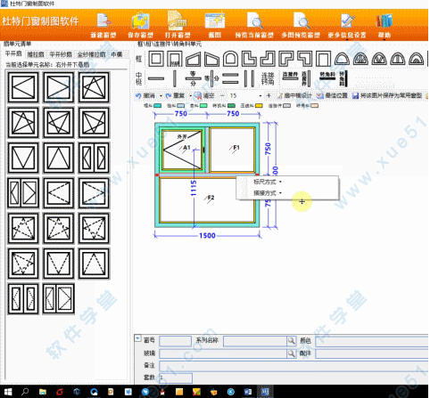Select the single horizontal mullion tool
The image size is (430, 398).
(x=156, y=78)
